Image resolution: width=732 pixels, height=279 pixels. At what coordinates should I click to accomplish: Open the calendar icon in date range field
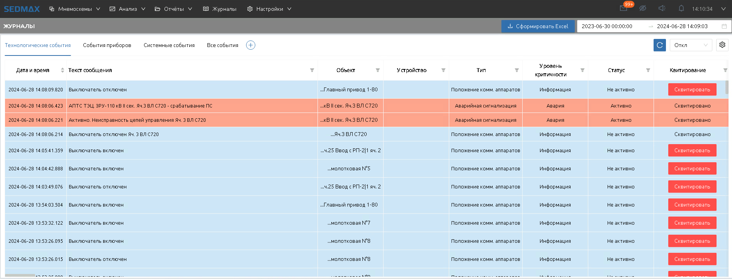(x=724, y=26)
